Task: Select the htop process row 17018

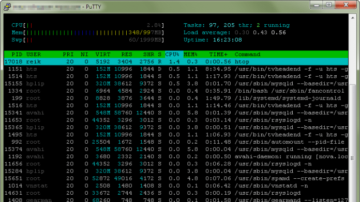Action: click(176, 61)
